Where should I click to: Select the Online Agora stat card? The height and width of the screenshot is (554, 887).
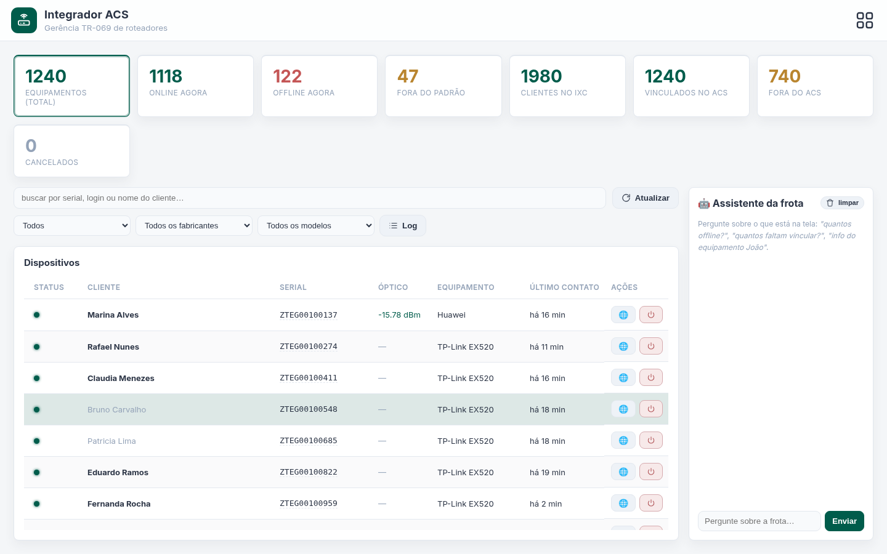point(195,86)
